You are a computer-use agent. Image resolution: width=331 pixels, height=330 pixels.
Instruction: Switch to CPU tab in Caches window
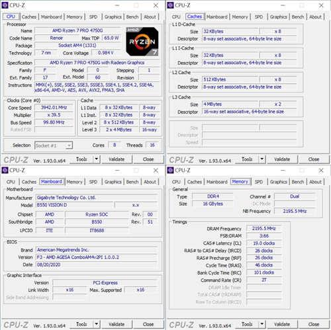pos(176,17)
